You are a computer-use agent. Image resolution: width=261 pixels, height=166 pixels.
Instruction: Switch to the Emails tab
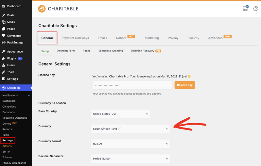(102, 38)
